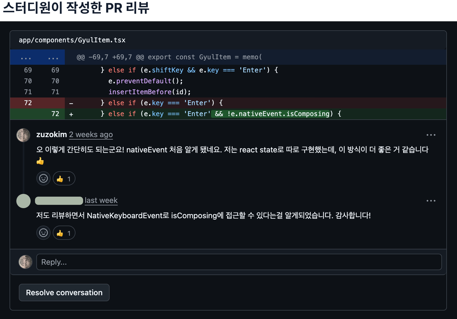
Task: Toggle thumbs-up reaction on zuzokim's comment
Action: 64,179
